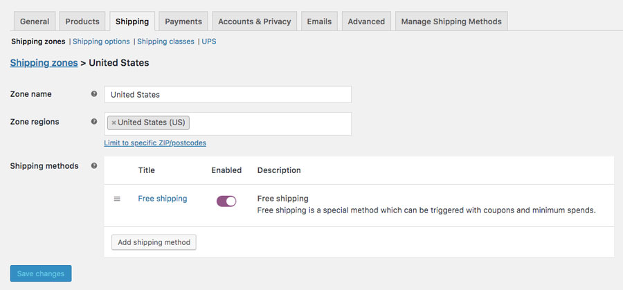Open the UPS sub-section link

[209, 42]
